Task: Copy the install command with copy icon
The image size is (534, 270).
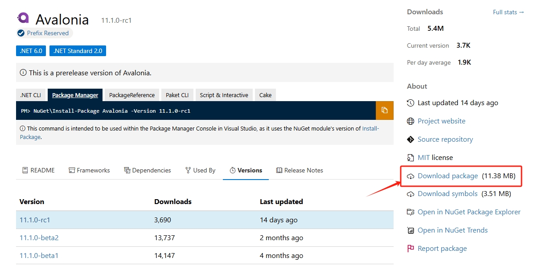Action: point(385,110)
